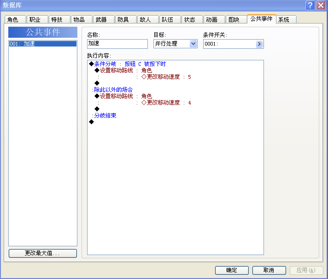Screen dimensions: 328x279
Task: Click the 取消 button
Action: [x=269, y=270]
